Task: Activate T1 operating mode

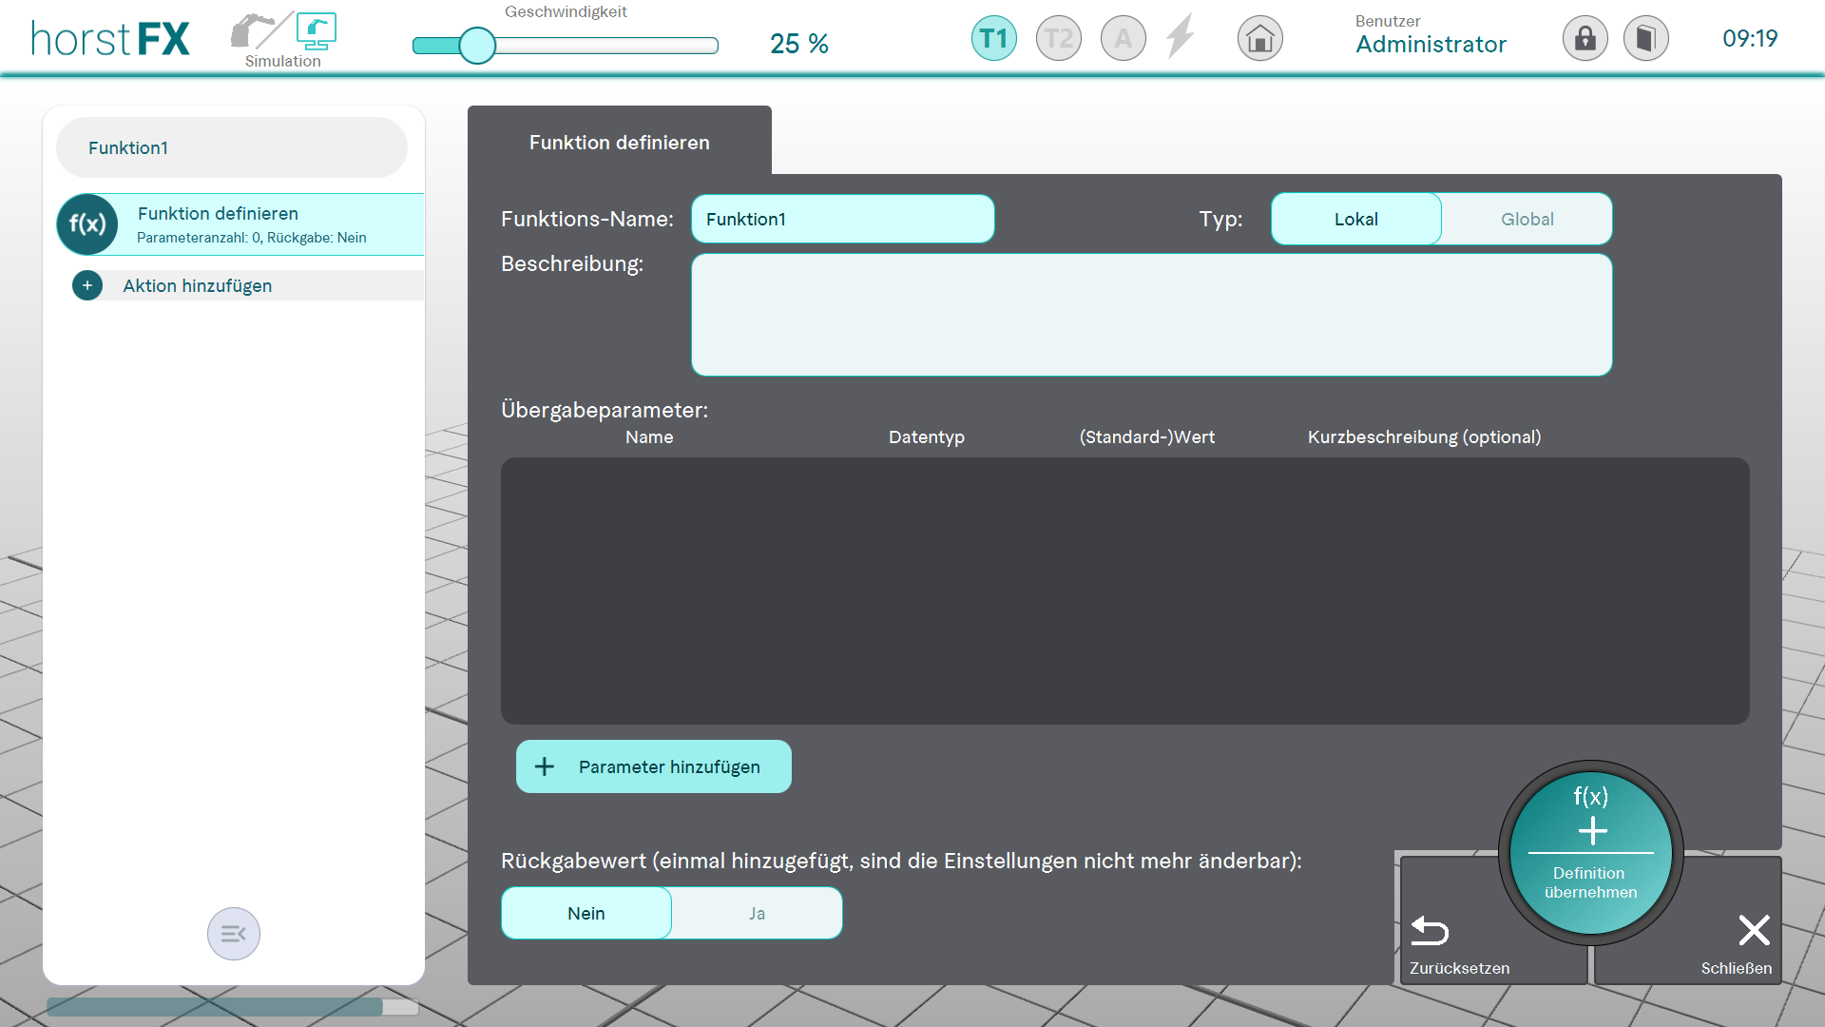Action: point(993,39)
